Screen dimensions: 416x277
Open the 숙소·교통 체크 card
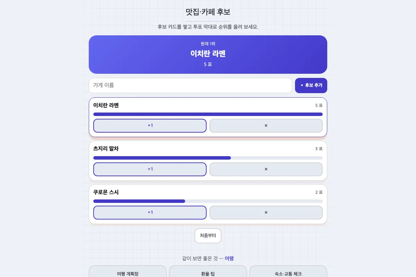click(x=288, y=271)
